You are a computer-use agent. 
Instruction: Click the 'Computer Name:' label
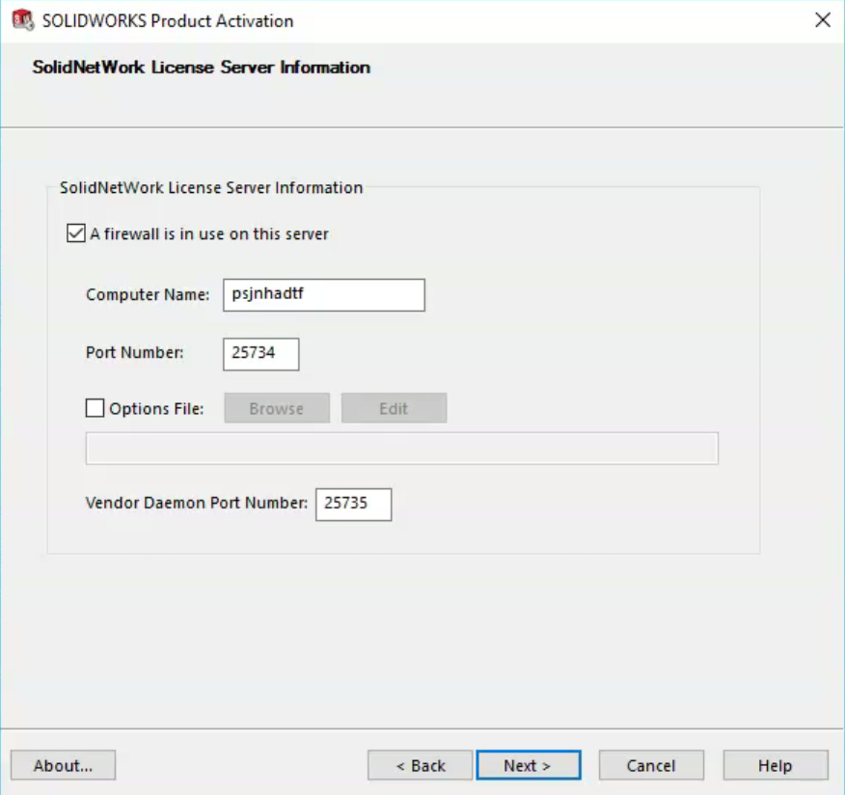148,295
